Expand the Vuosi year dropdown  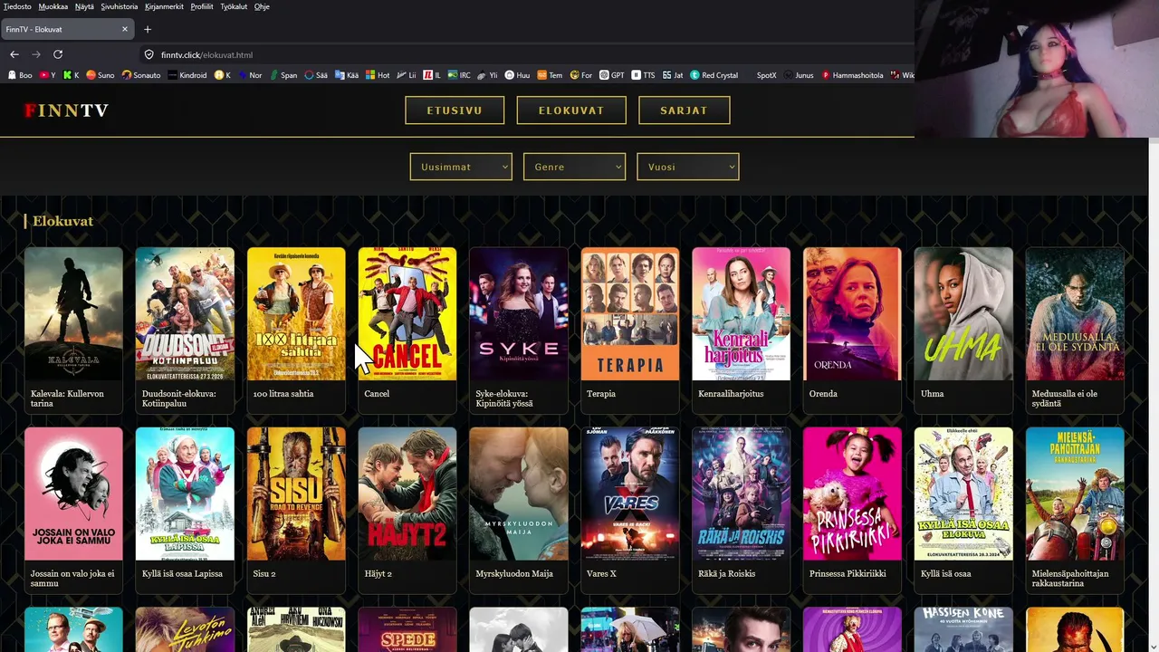[x=688, y=167]
